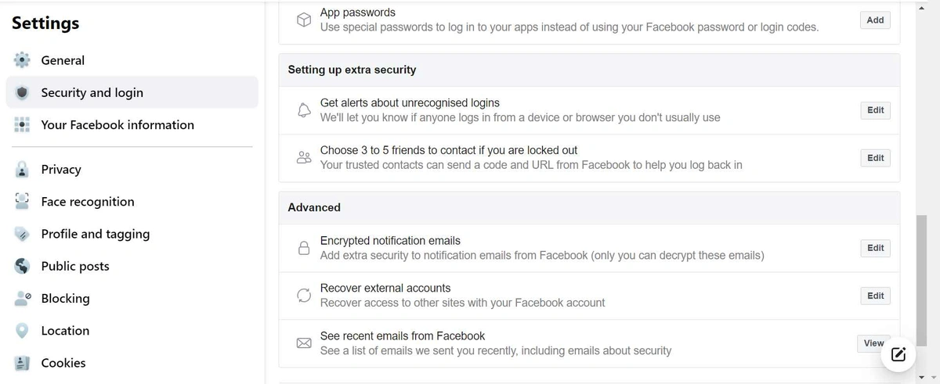Image resolution: width=940 pixels, height=384 pixels.
Task: Click the General gear icon
Action: click(23, 60)
